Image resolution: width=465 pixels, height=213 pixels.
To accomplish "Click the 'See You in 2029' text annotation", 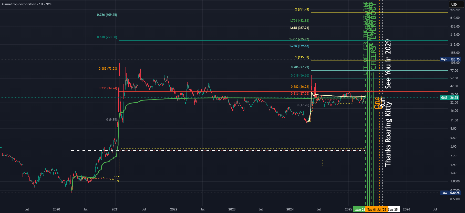I will click(x=388, y=64).
